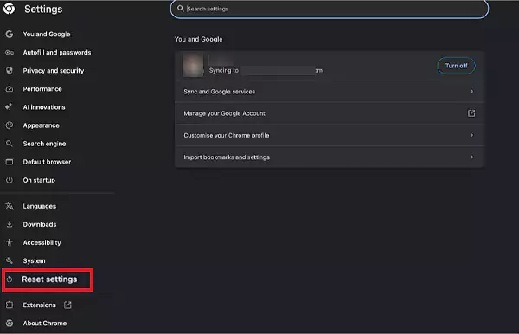Screen dimensions: 519x334
Task: Click the You and Google heading text
Action: 199,39
